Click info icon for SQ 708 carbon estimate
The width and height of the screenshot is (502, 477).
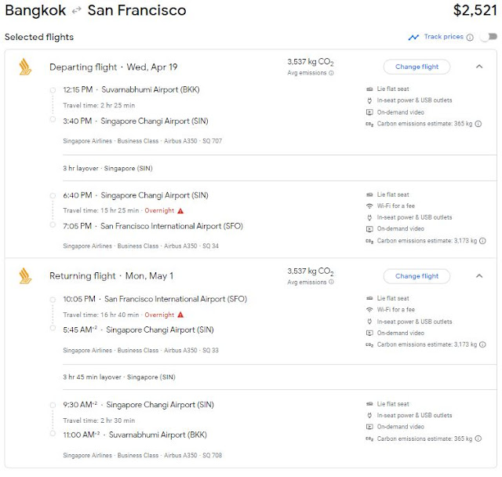[x=478, y=439]
